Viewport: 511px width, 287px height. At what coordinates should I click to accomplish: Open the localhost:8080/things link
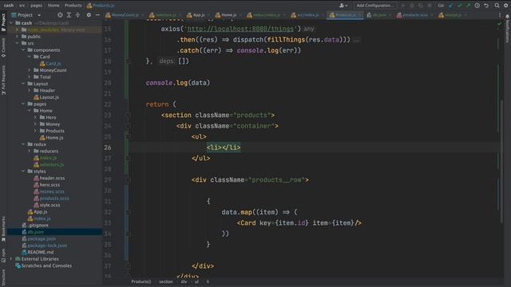[x=240, y=29]
